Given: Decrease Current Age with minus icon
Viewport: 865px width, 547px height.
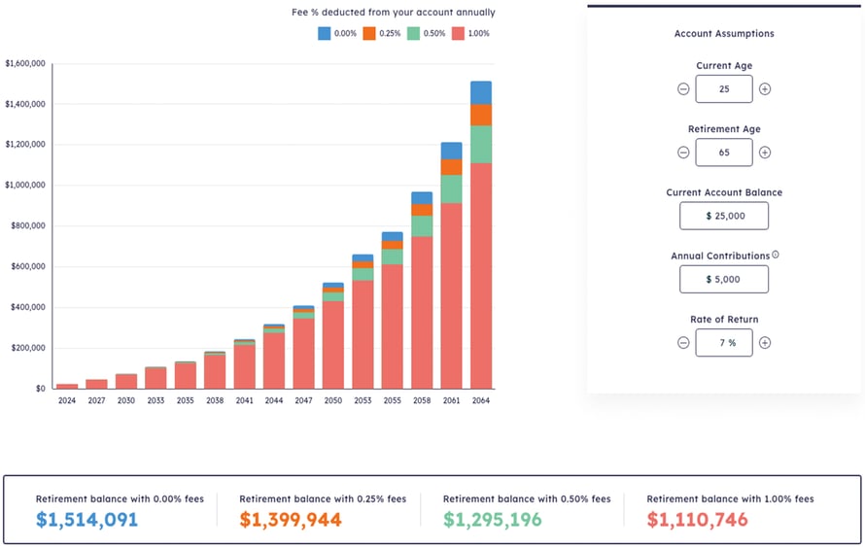Looking at the screenshot, I should pos(683,88).
